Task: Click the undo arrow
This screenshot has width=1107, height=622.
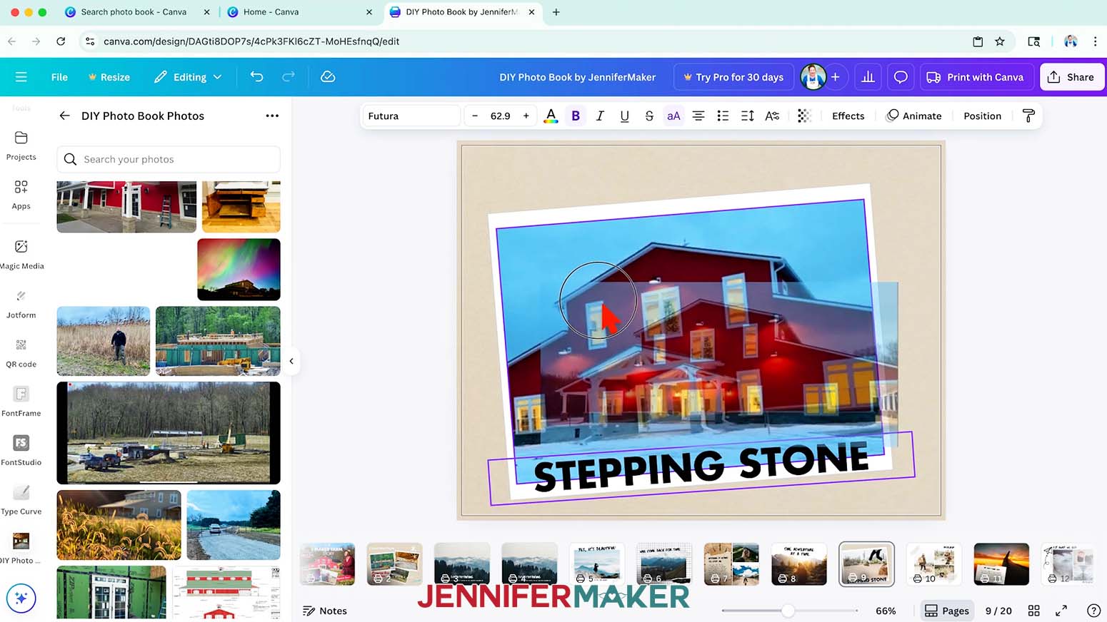Action: tap(256, 77)
